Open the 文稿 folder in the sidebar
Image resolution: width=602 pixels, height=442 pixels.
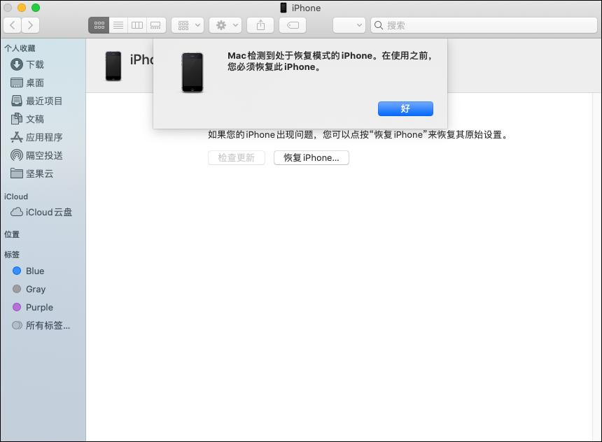[x=34, y=119]
